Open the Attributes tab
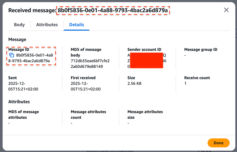The image size is (237, 152). pos(47,25)
